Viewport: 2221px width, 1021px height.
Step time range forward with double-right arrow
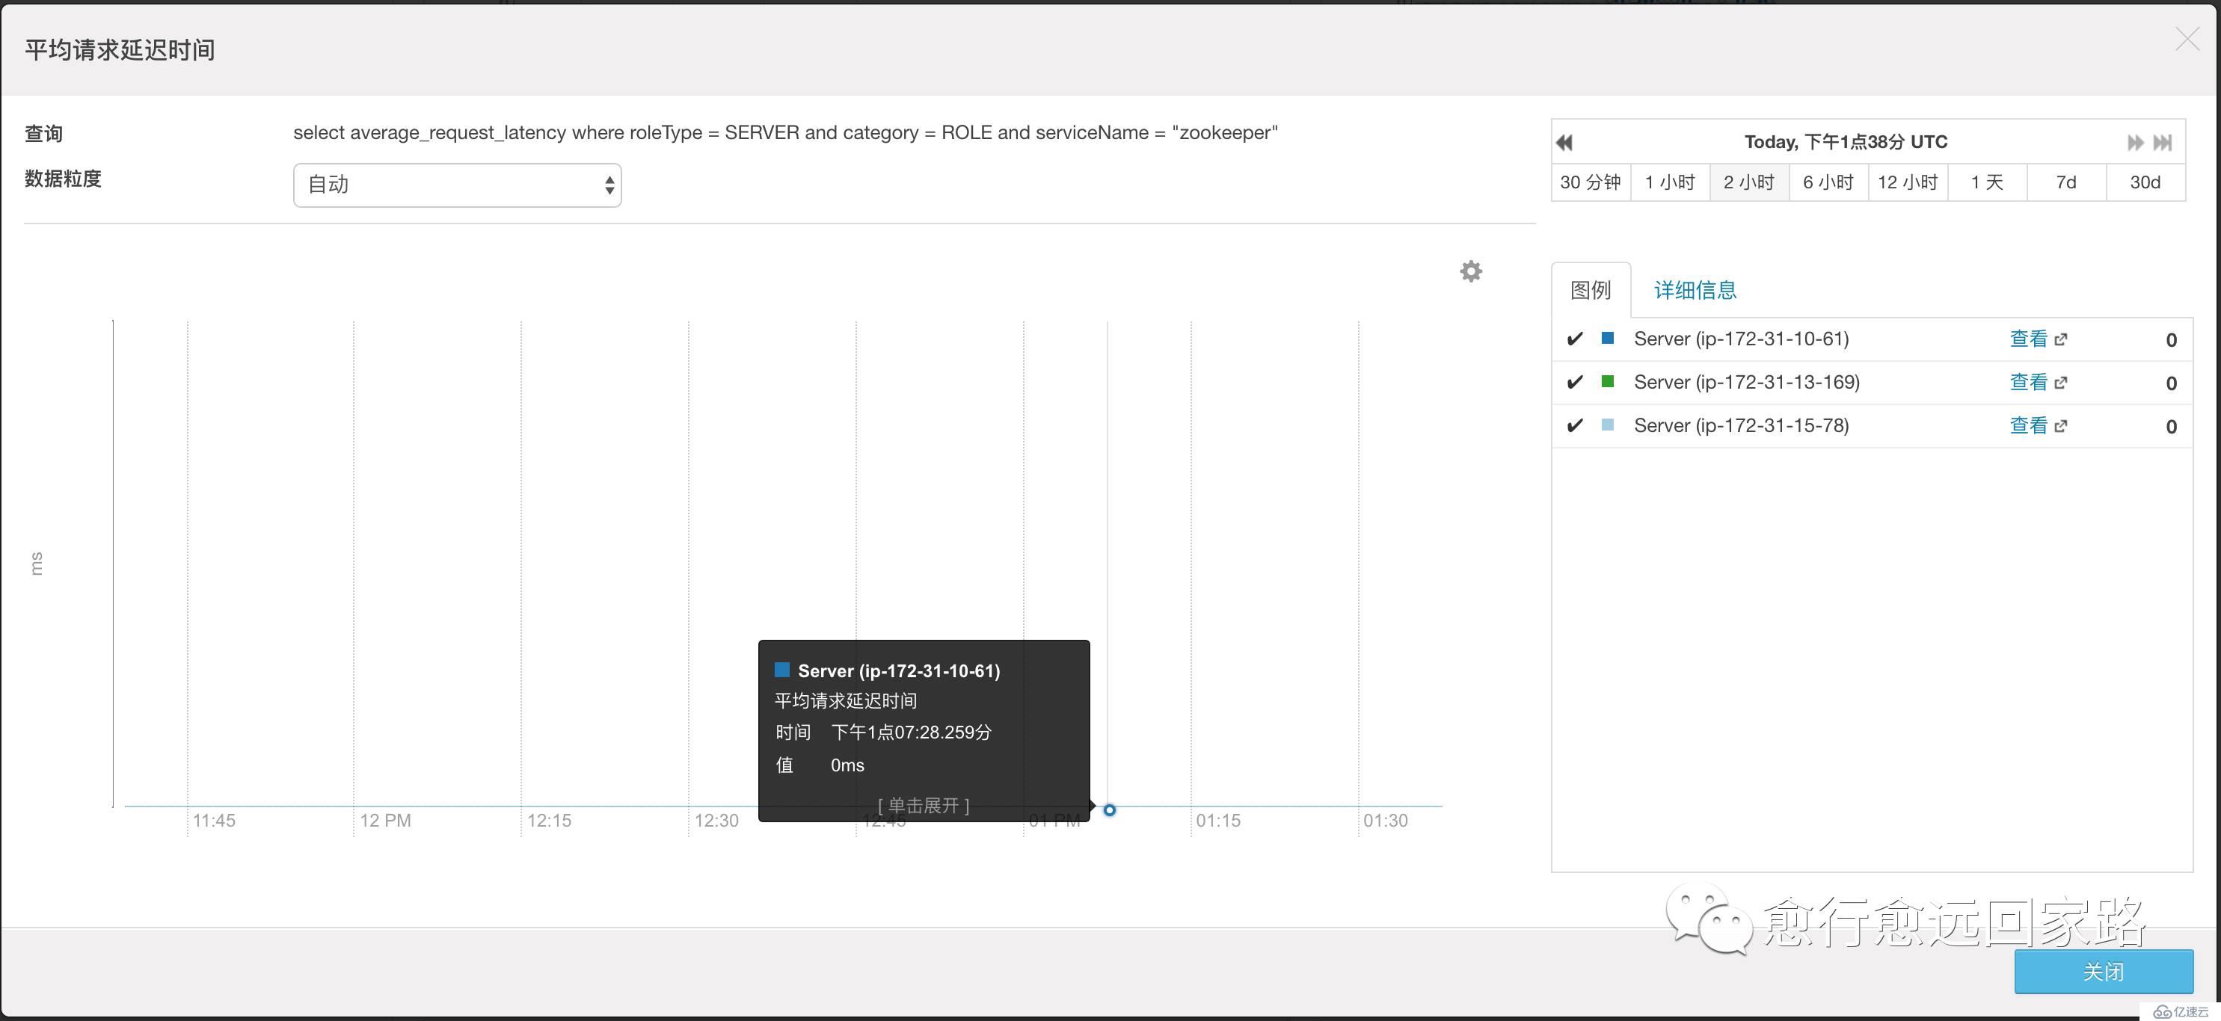pos(2135,142)
